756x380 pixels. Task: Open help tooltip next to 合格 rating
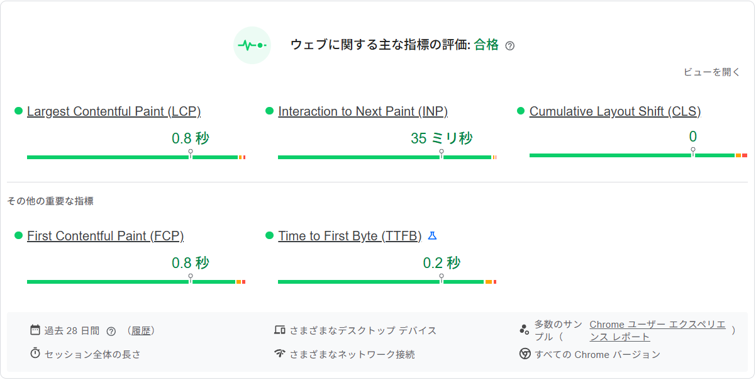coord(511,45)
